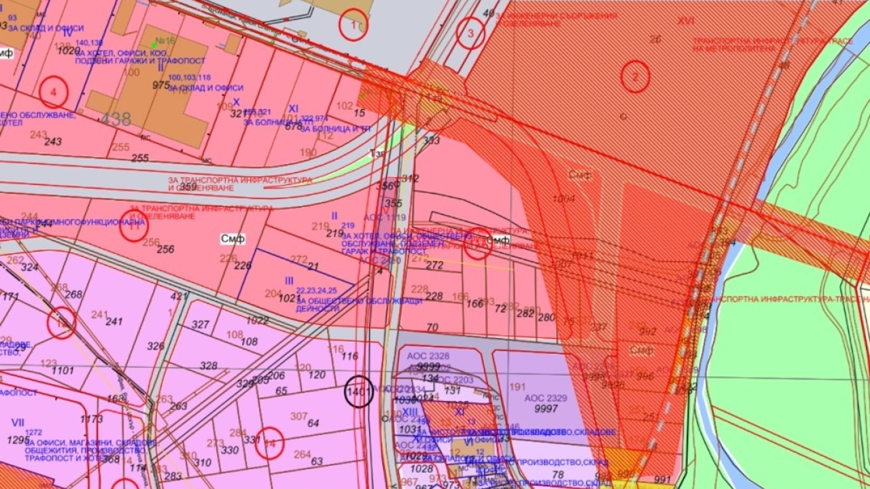Screen dimensions: 870x489
Task: Select the black circled 1401 marker
Action: (359, 392)
